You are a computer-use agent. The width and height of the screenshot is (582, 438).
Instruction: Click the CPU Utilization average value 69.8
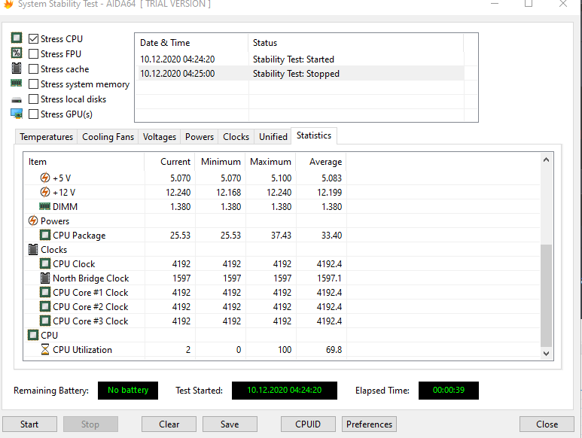(x=334, y=350)
